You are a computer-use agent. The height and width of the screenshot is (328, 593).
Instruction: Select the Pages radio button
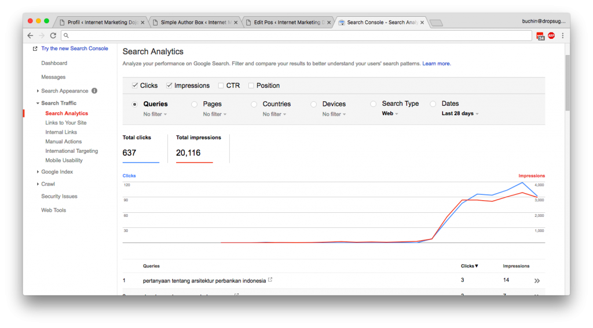pos(194,104)
